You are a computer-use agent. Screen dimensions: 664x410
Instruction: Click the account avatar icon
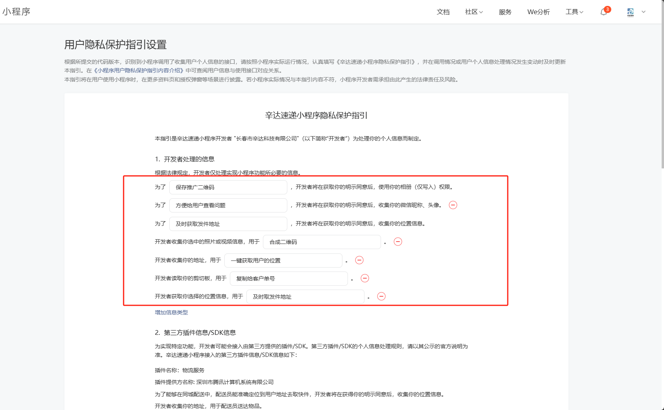coord(630,12)
